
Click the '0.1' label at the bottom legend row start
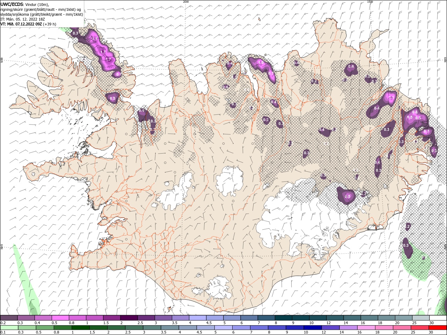point(3,333)
